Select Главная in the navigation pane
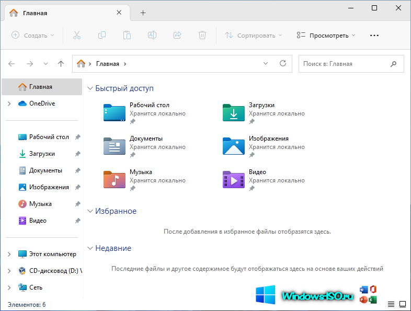This screenshot has width=411, height=311. click(x=42, y=87)
